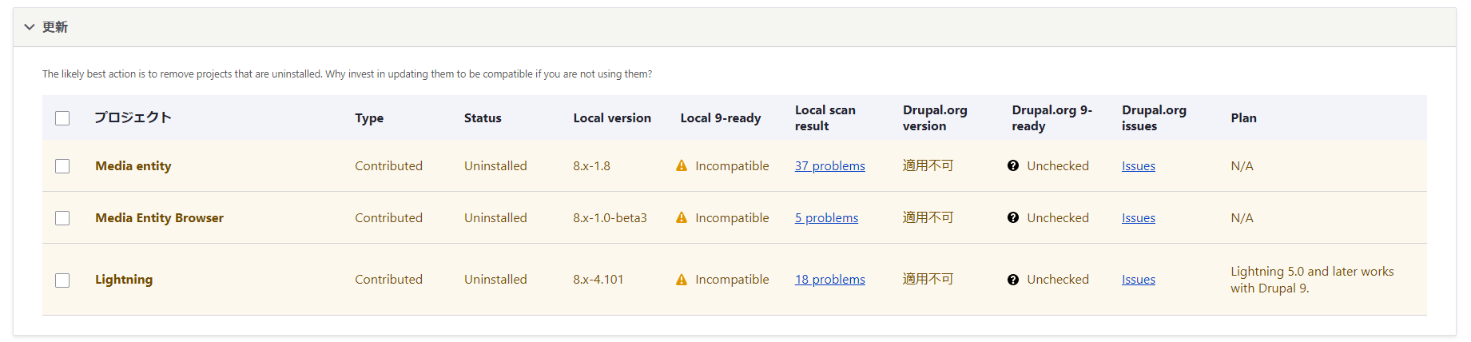Click warning icon in Media Entity Browser row
The width and height of the screenshot is (1471, 342).
[x=682, y=217]
